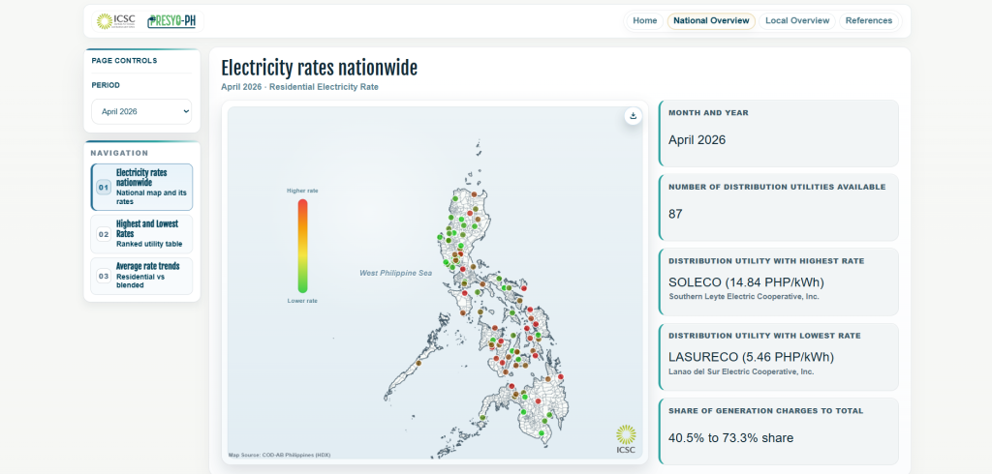Click the West Philippine Sea map label
This screenshot has height=474, width=992.
coord(395,274)
